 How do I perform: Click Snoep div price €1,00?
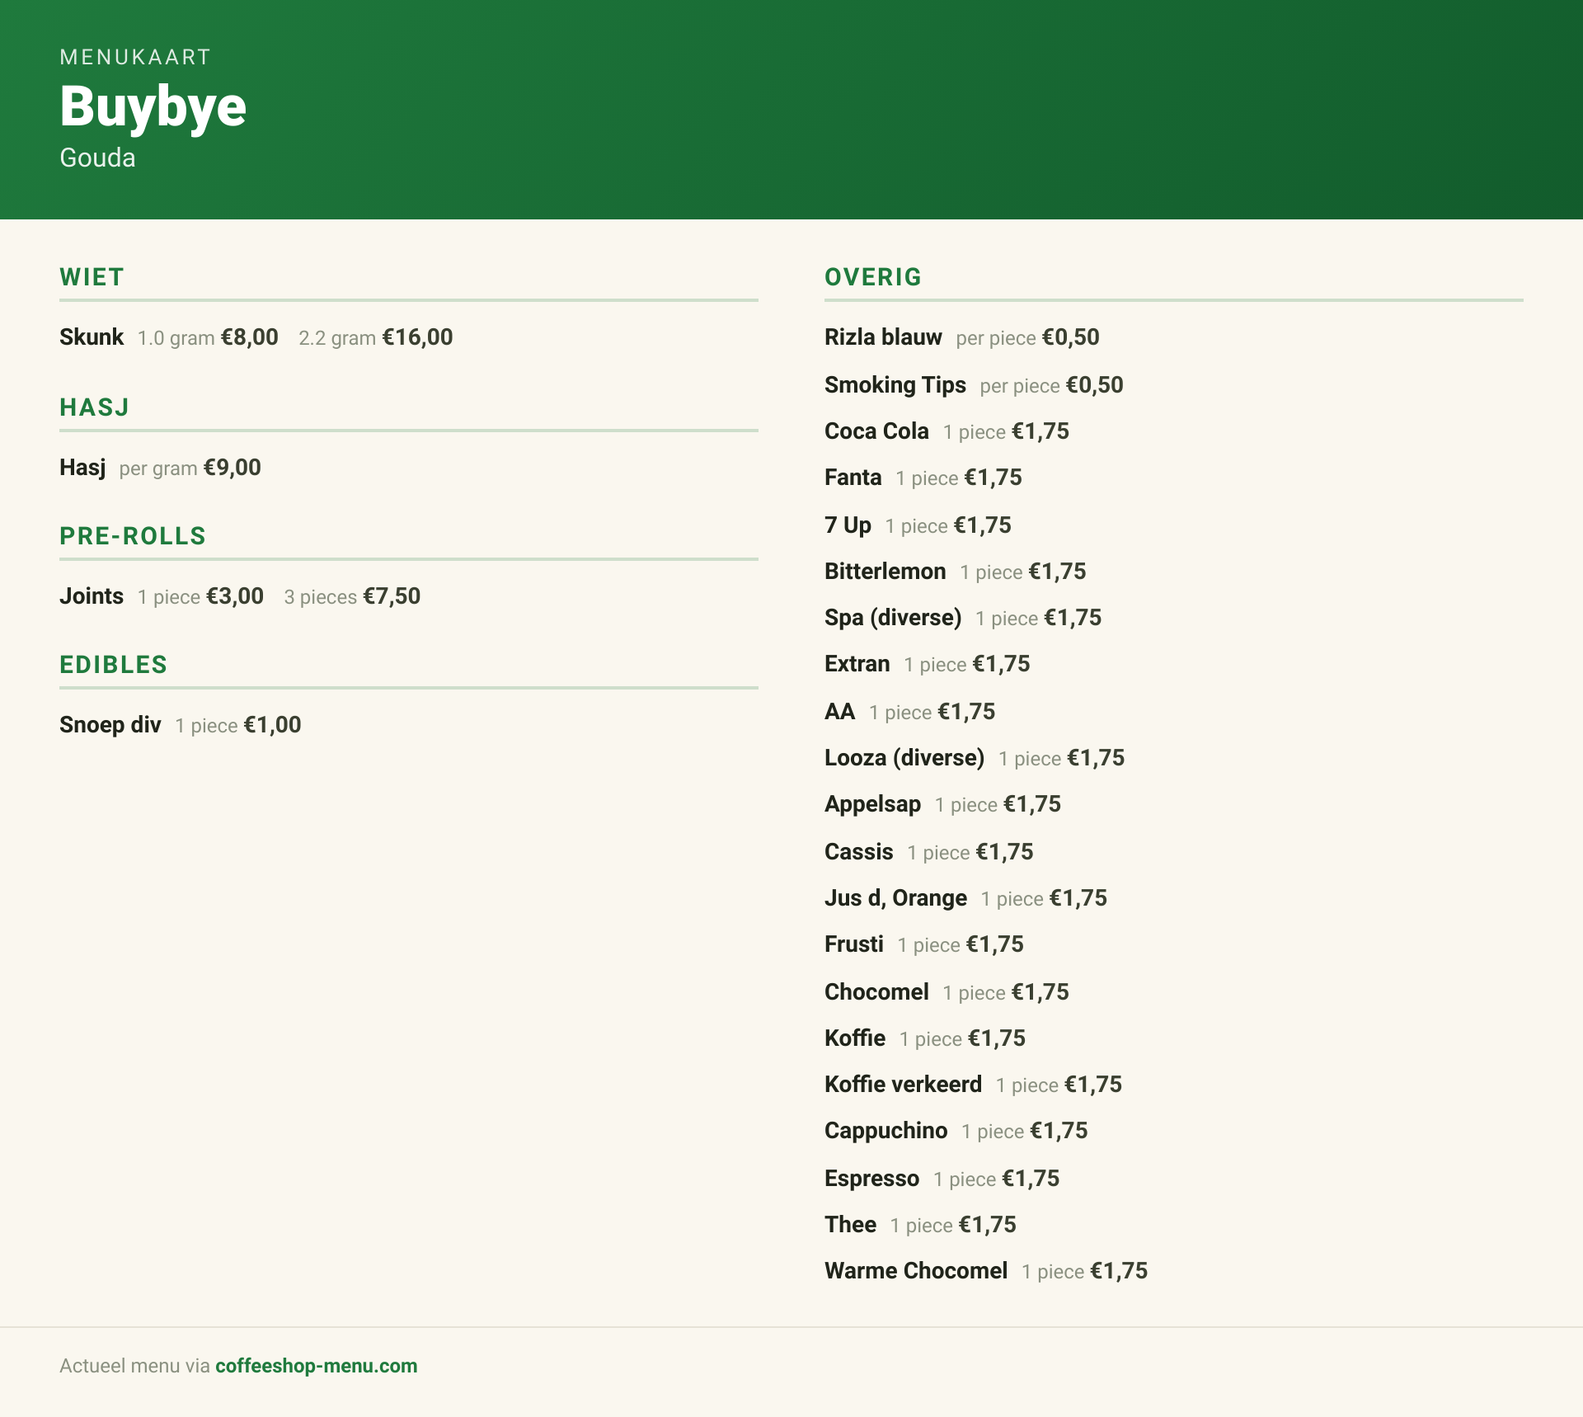pyautogui.click(x=272, y=725)
